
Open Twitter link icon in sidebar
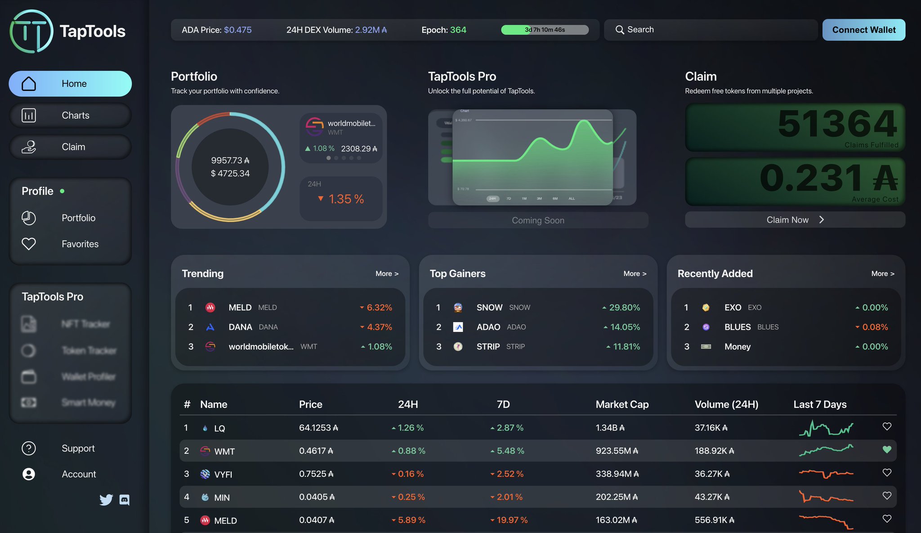pyautogui.click(x=106, y=500)
